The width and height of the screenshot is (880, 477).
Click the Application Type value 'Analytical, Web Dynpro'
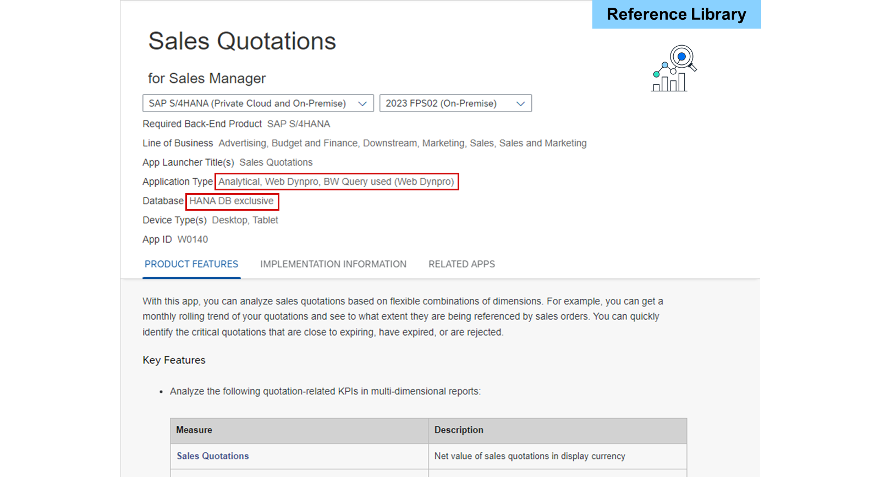pos(337,182)
